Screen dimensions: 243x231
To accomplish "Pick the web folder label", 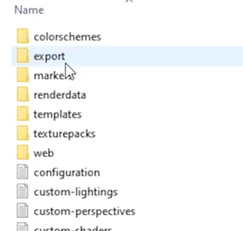I will tap(44, 153).
